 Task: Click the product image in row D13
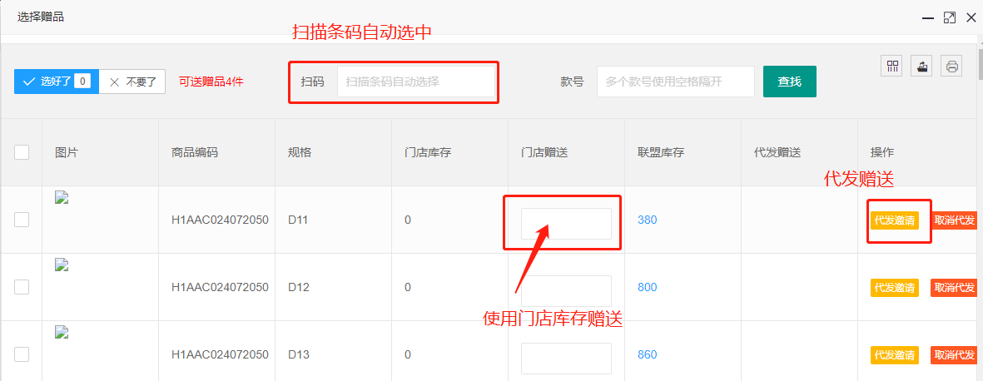click(x=62, y=333)
